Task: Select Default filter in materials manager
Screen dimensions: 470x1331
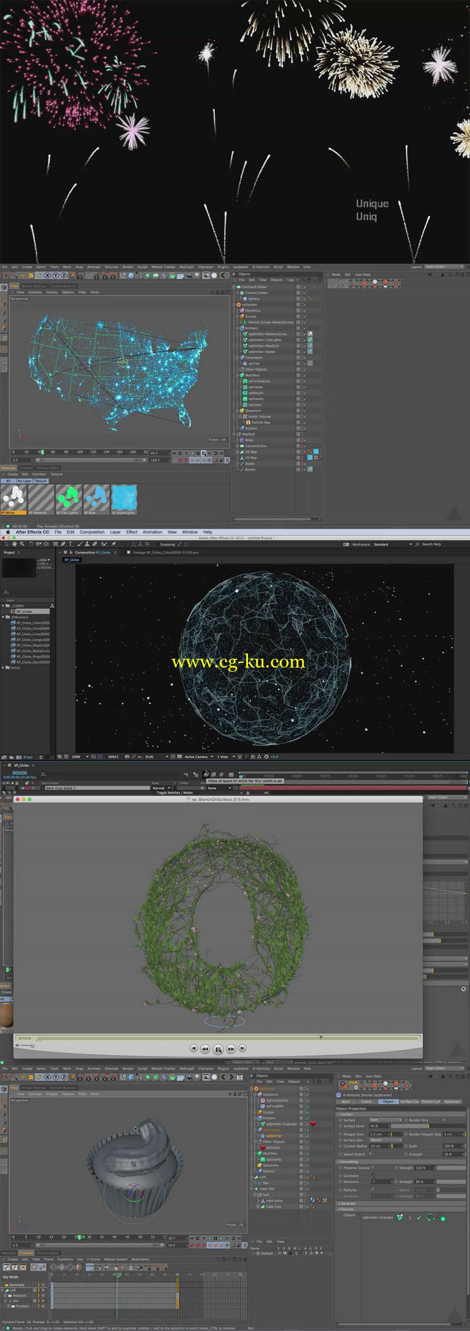Action: (41, 481)
